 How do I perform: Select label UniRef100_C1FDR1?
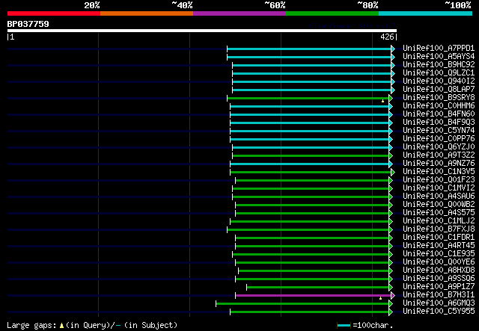[439, 238]
